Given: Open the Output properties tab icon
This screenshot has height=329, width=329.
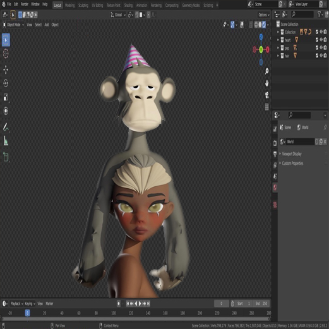Looking at the screenshot, I should [275, 154].
